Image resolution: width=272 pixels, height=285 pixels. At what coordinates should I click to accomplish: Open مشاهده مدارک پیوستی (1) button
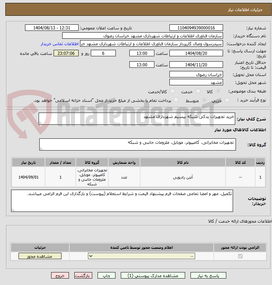click(153, 276)
